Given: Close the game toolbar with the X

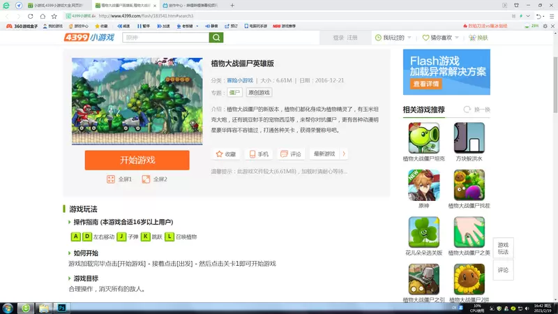Looking at the screenshot, I should point(552,26).
